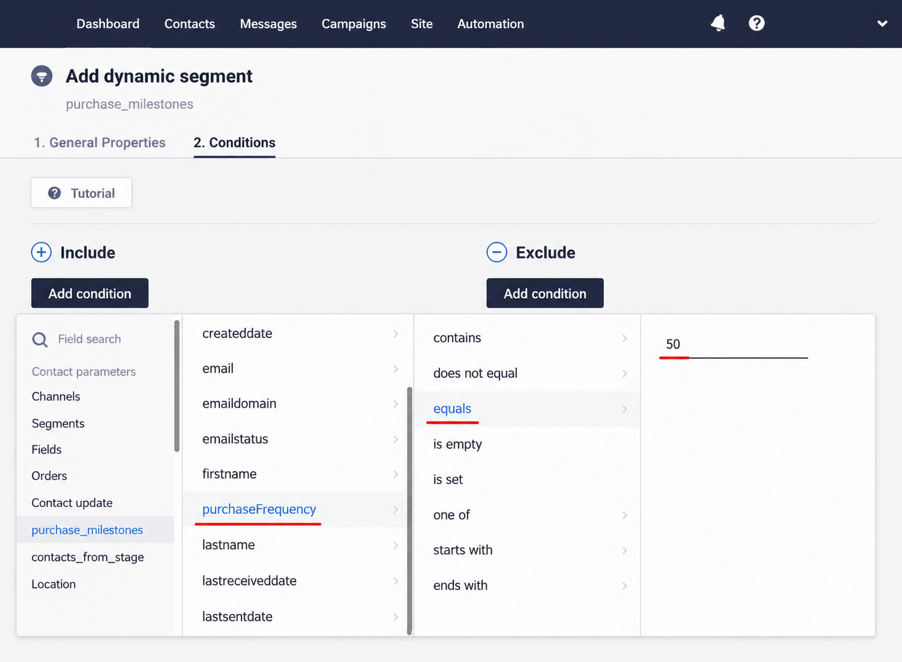Screen dimensions: 902x662
Task: Open the Campaigns menu
Action: tap(354, 24)
